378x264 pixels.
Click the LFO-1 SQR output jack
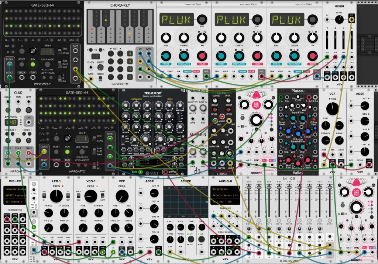68,252
